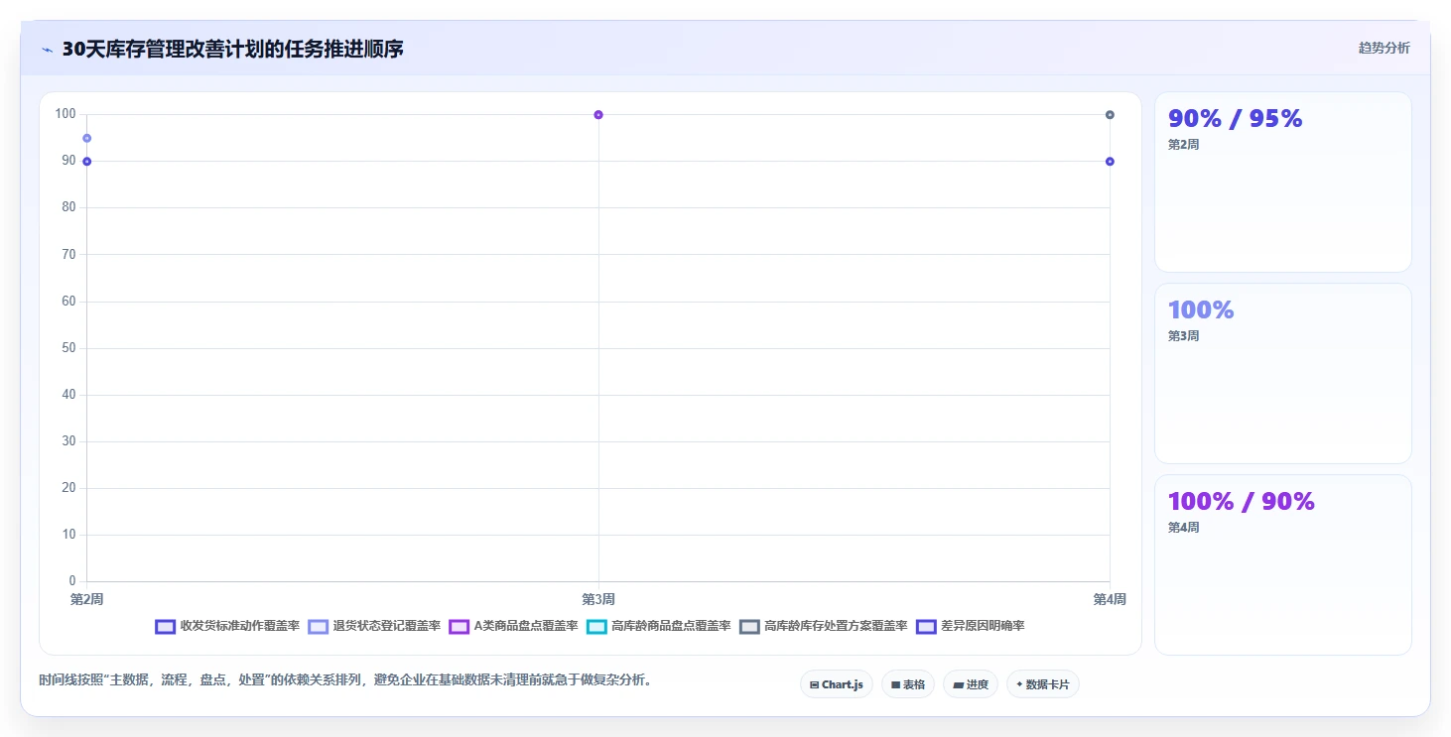The height and width of the screenshot is (737, 1451).
Task: Click the Chart.js tag
Action: pyautogui.click(x=837, y=684)
